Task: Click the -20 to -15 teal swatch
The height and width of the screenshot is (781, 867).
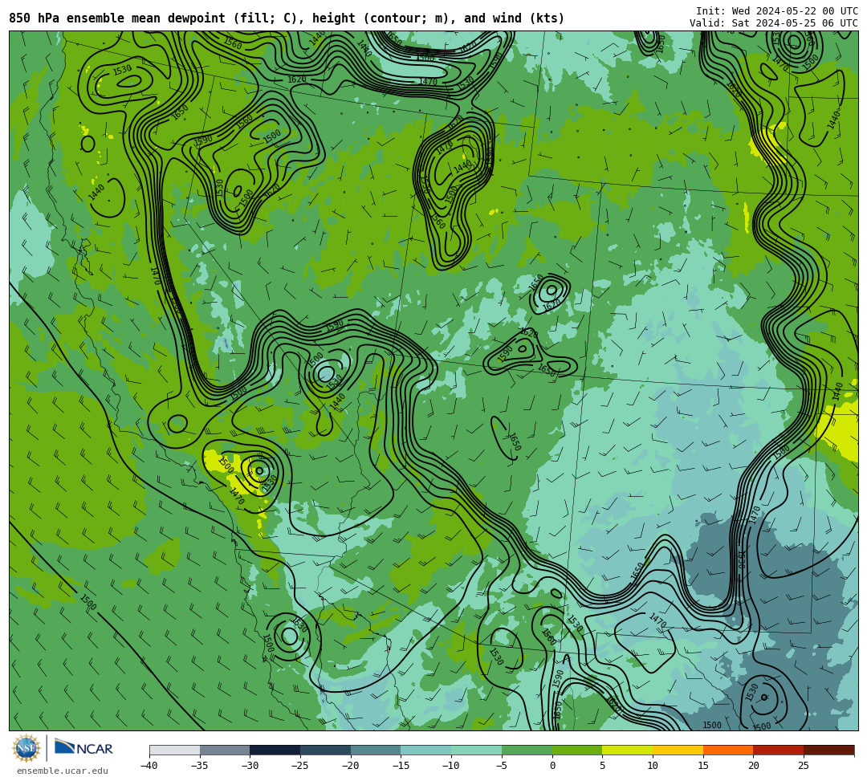Action: 376,750
